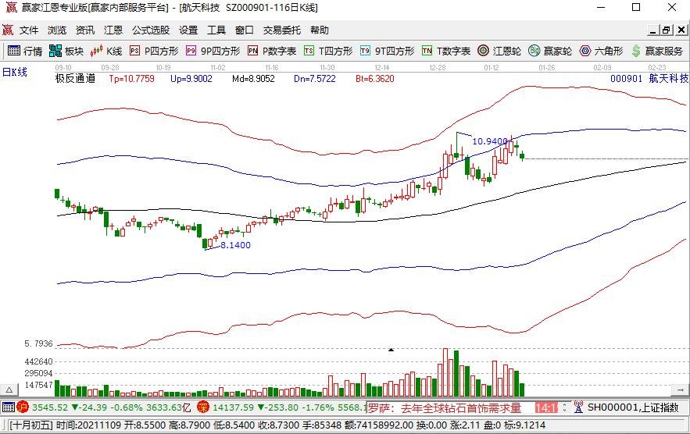Click the 罗萨 diamond news headline
The image size is (690, 434).
pos(445,407)
